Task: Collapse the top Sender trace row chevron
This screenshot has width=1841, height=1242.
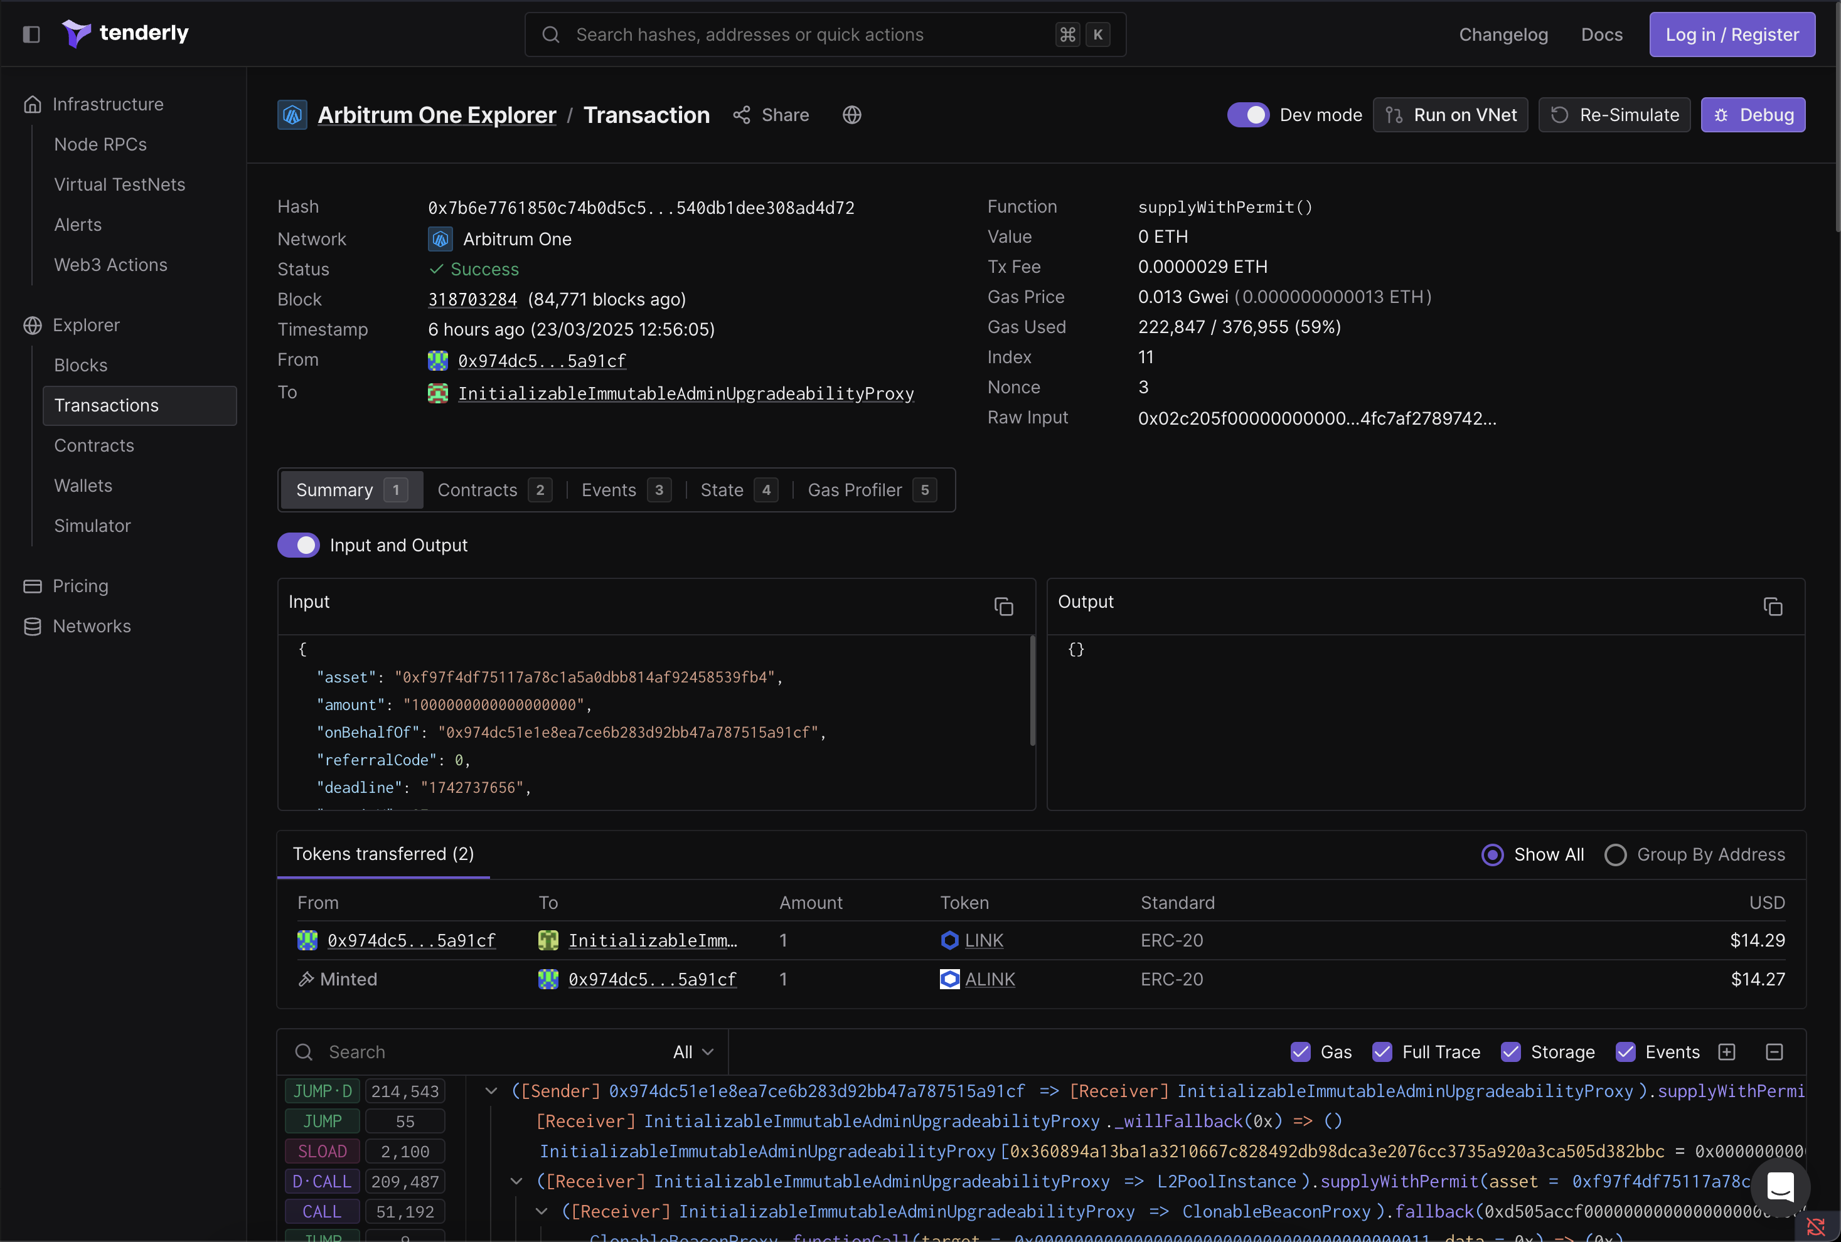Action: (491, 1091)
